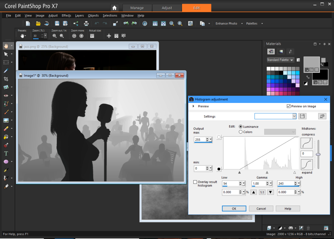334x239 pixels.
Task: Switch to the Adjust tab
Action: (167, 8)
